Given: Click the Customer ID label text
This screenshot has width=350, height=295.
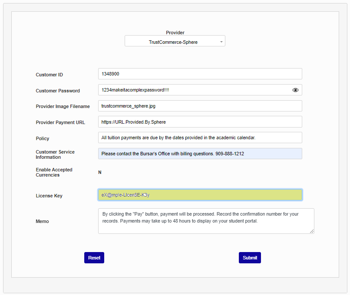Looking at the screenshot, I should (49, 75).
